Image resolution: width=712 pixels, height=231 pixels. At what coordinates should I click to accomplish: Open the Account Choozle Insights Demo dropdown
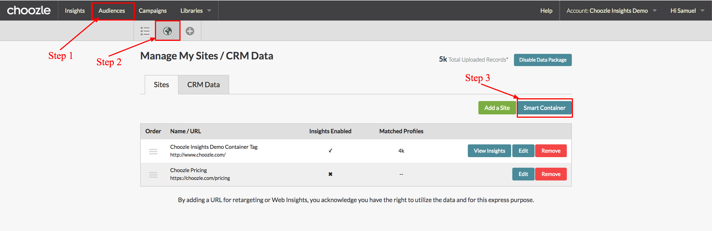[x=611, y=11]
